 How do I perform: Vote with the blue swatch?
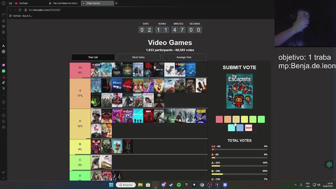point(240,128)
